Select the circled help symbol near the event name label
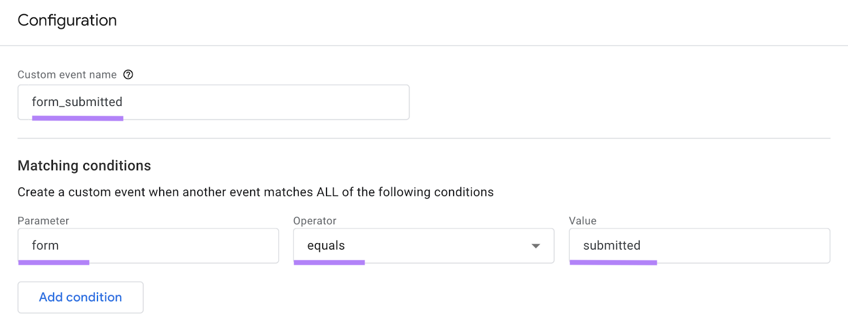Screen dimensions: 848x330 coord(128,75)
